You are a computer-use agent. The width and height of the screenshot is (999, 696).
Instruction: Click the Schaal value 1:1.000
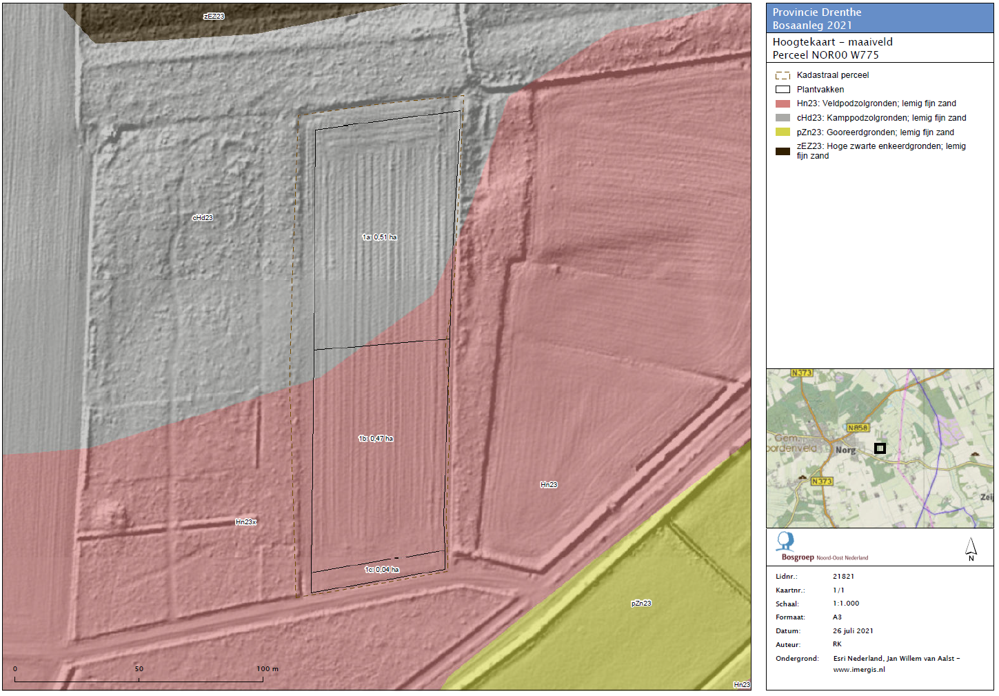[846, 604]
